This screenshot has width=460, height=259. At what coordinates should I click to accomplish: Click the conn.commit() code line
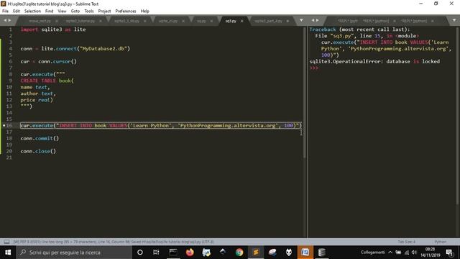pos(40,138)
